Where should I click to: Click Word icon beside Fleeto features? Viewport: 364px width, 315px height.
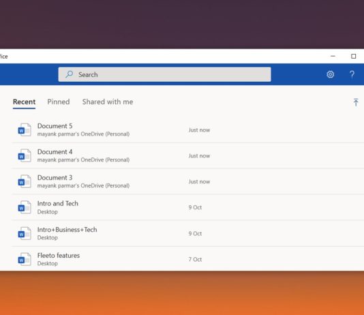pyautogui.click(x=25, y=259)
